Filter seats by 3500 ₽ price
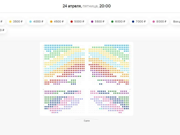Viewport: 180px width, 135px height. pos(16,22)
